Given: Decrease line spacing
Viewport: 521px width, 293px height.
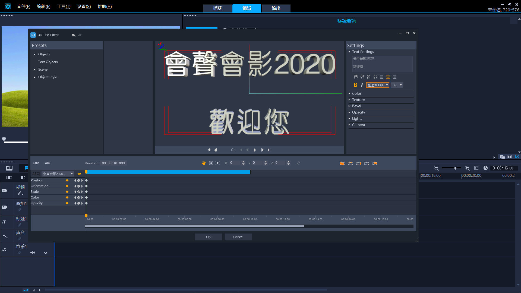Looking at the screenshot, I should (x=375, y=77).
